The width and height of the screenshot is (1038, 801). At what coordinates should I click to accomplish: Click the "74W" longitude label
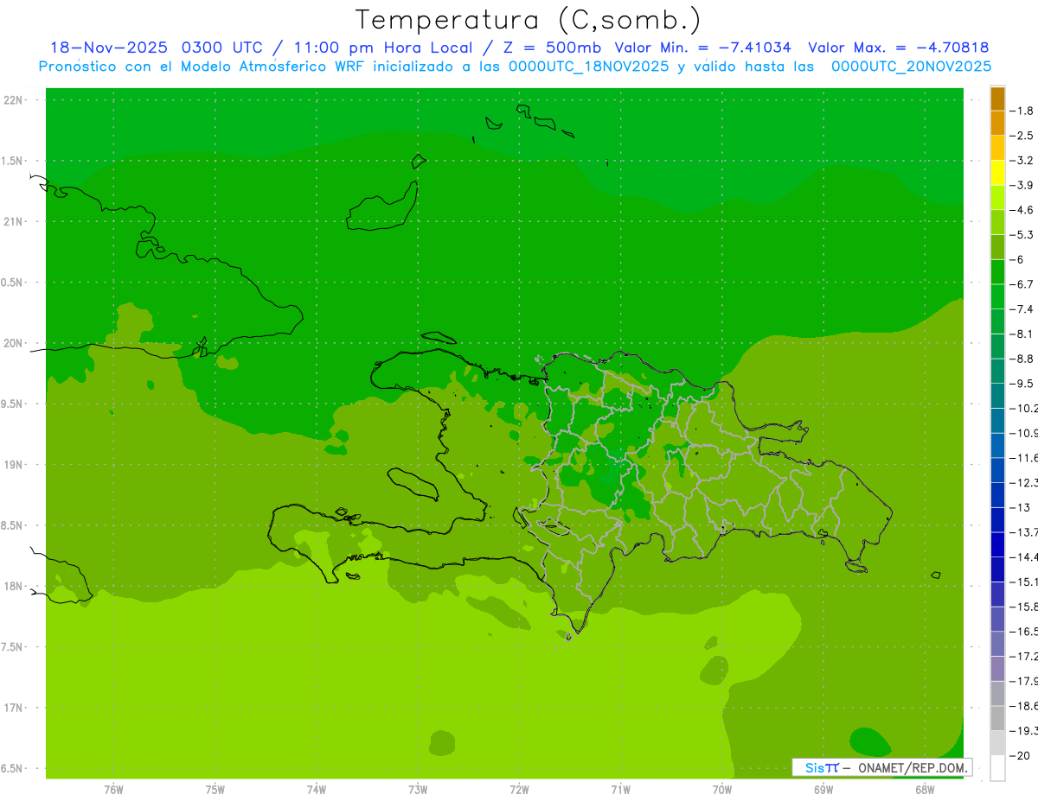pos(317,791)
